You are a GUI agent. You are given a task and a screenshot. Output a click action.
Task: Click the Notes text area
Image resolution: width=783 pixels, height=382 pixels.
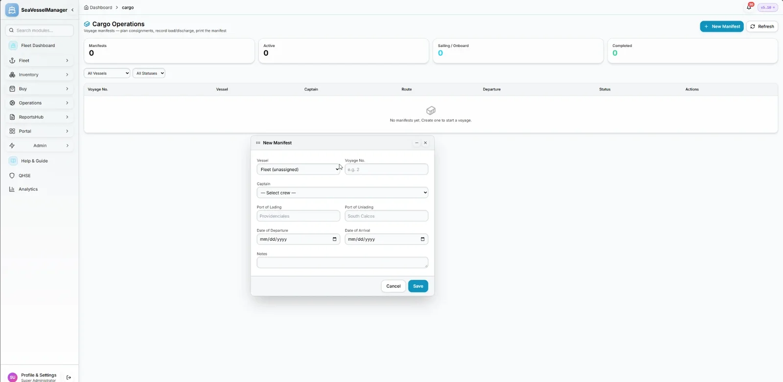[x=342, y=263]
